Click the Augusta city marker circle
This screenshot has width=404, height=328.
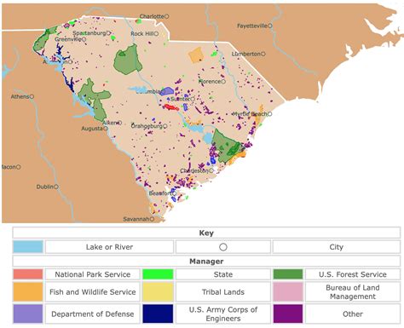[106, 129]
